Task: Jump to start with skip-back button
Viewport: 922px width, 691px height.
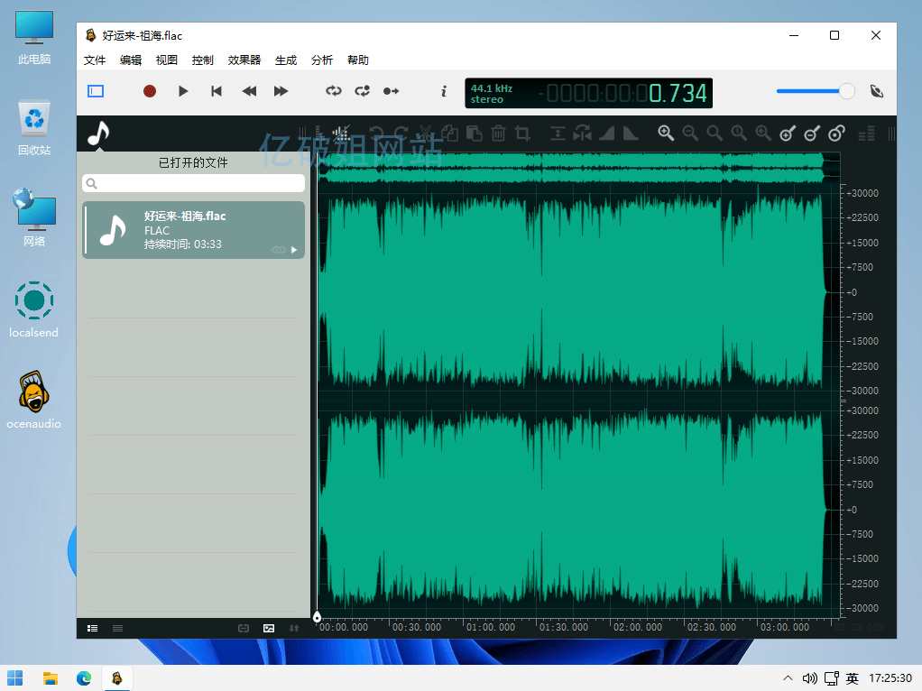Action: (217, 91)
